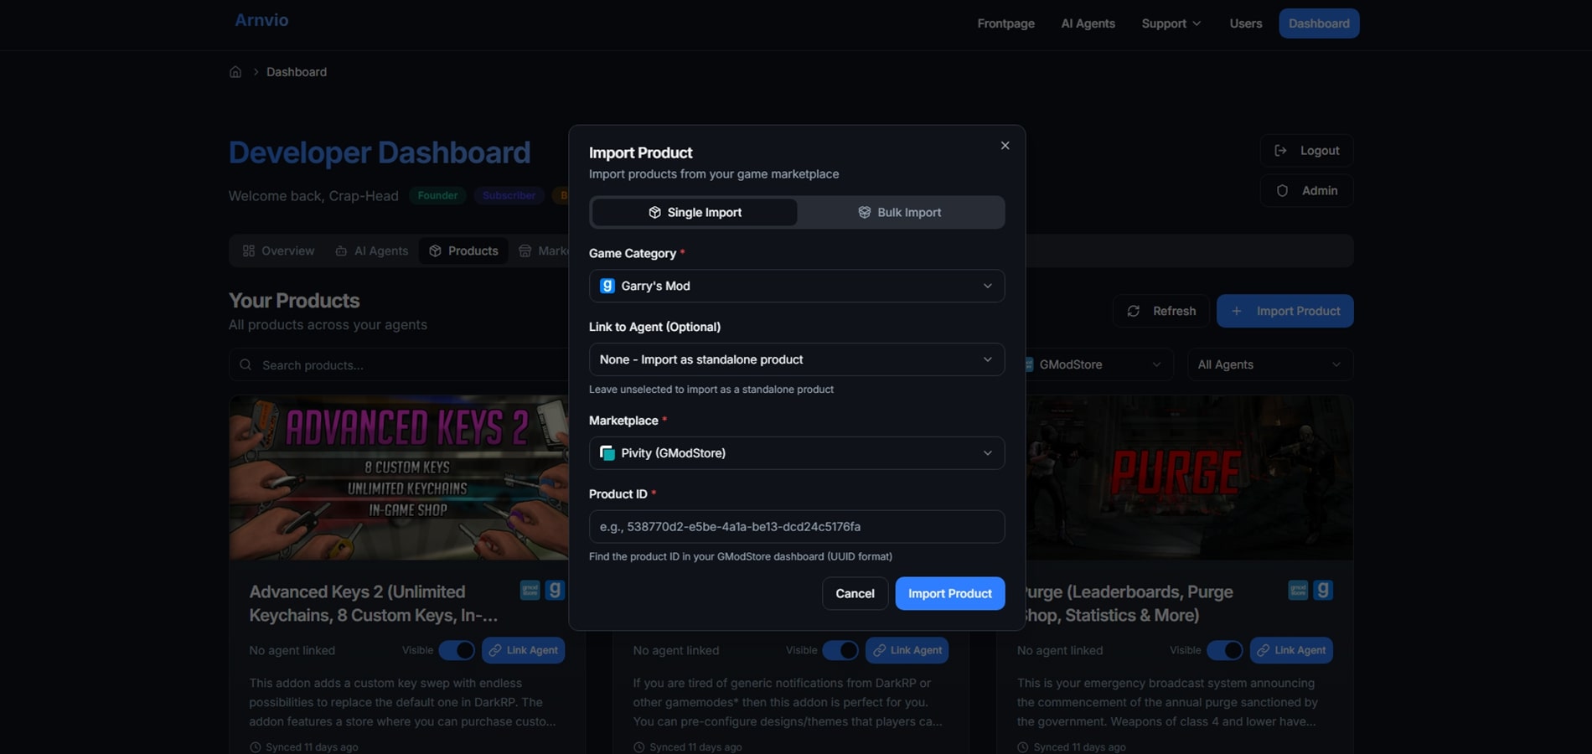This screenshot has width=1592, height=754.
Task: Open AI Agents in the top navigation
Action: pos(1088,23)
